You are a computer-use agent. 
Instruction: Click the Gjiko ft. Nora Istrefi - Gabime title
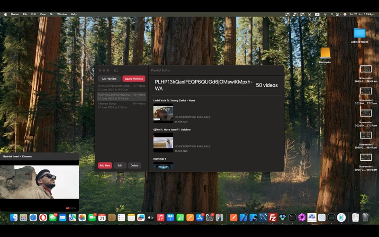point(172,129)
